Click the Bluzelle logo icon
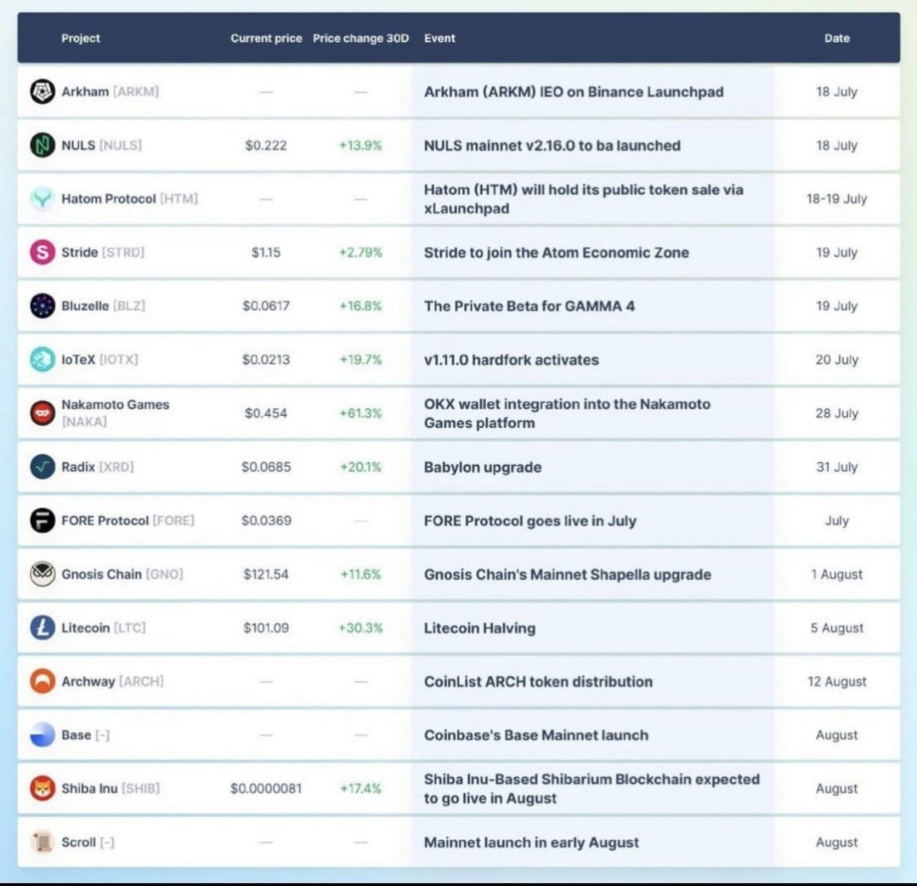Screen dimensions: 917x886 (x=42, y=306)
